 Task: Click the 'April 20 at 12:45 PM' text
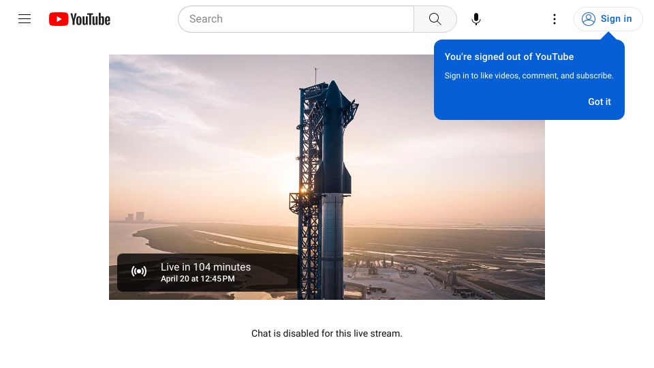198,279
